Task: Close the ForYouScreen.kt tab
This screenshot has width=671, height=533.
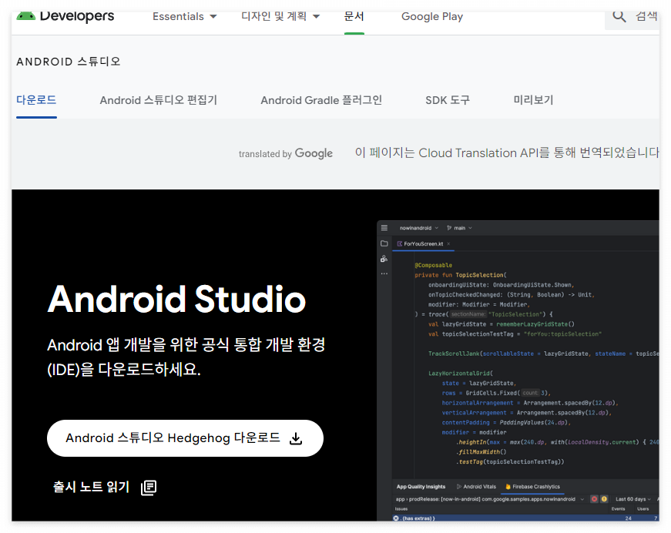Action: [x=448, y=244]
